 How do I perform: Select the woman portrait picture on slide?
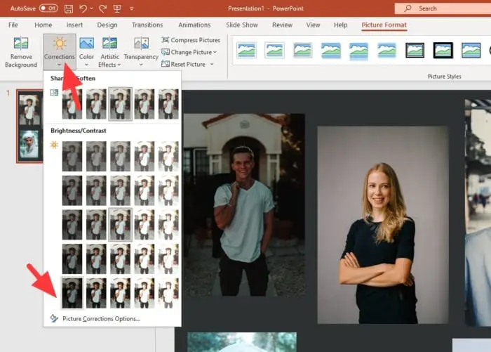[382, 223]
